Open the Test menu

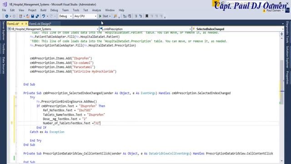pos(85,10)
